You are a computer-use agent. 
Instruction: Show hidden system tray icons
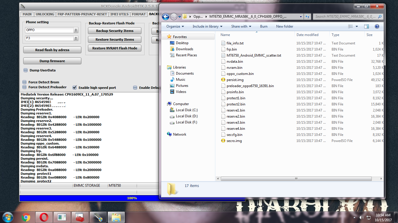point(354,217)
